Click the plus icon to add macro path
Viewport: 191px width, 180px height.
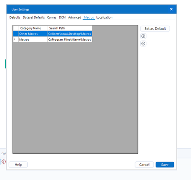coord(143,36)
